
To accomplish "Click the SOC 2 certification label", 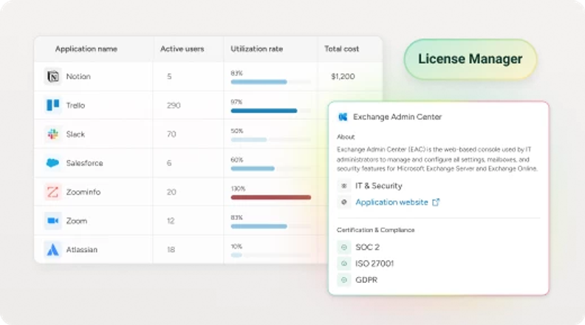I will click(x=368, y=247).
